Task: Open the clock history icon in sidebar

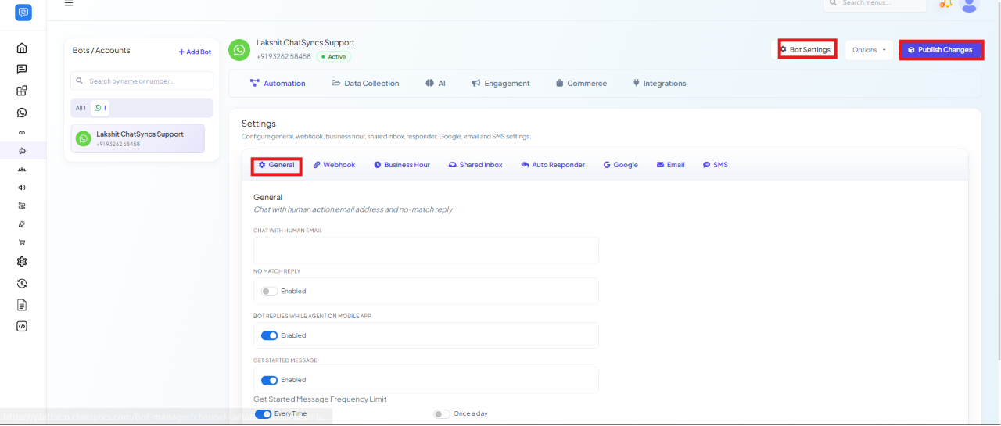Action: (22, 283)
